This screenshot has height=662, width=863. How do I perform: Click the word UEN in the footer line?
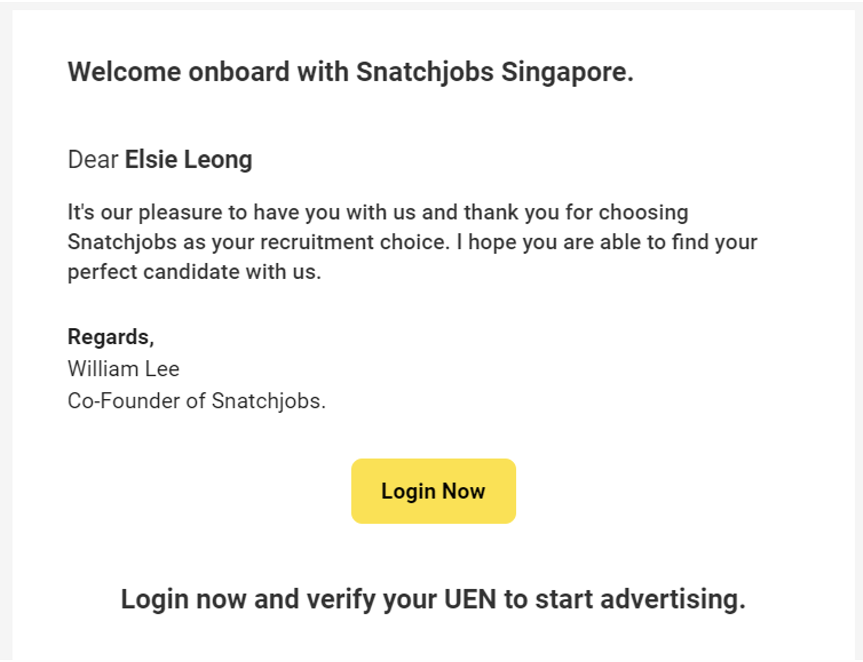coord(471,598)
